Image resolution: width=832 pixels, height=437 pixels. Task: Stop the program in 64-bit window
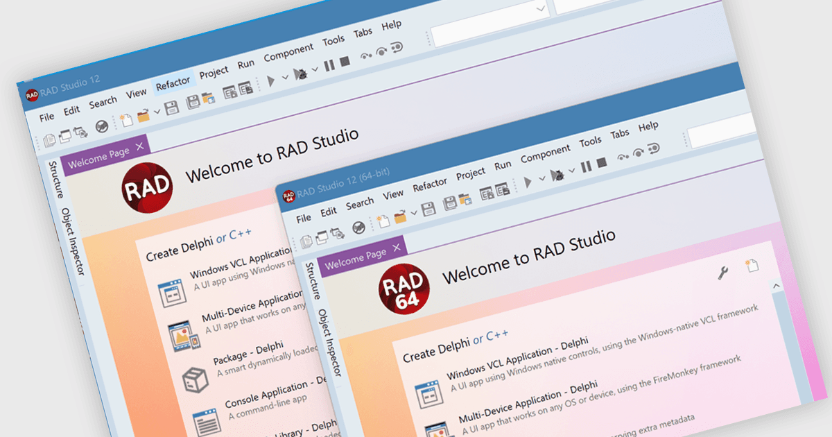pyautogui.click(x=602, y=162)
